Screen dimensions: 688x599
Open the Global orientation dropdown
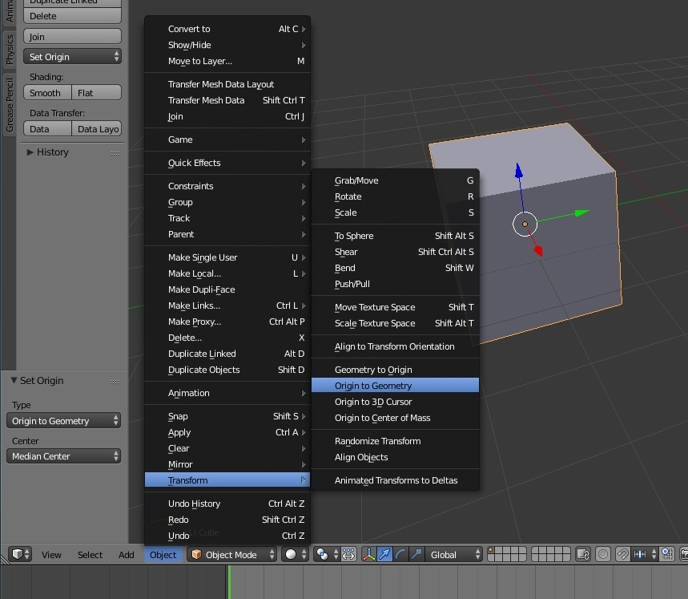[x=453, y=554]
